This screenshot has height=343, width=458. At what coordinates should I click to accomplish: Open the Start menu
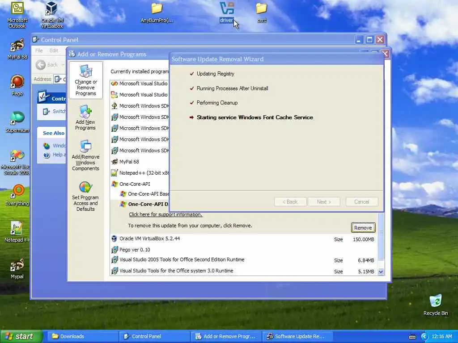21,336
